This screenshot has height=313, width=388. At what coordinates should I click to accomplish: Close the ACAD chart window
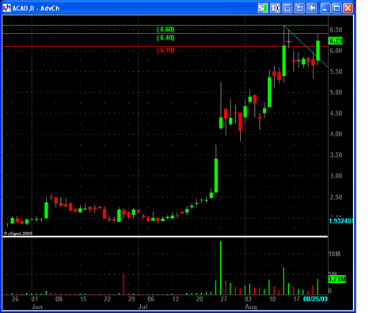[x=348, y=8]
